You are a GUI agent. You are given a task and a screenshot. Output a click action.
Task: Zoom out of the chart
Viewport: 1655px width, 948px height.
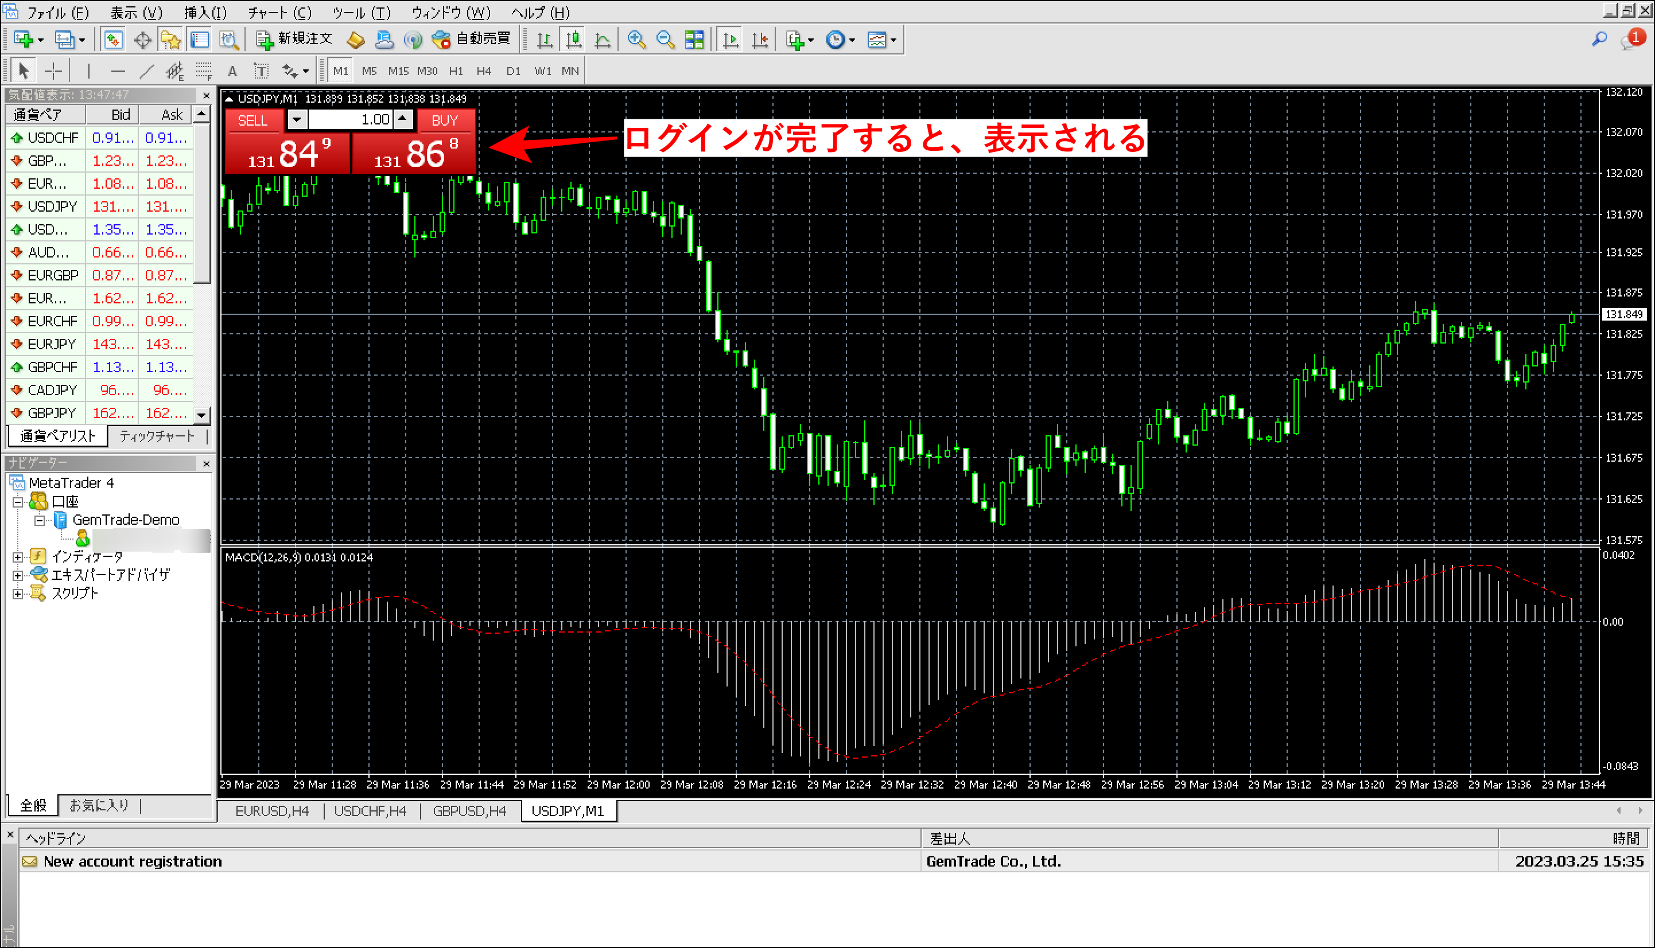[x=665, y=40]
